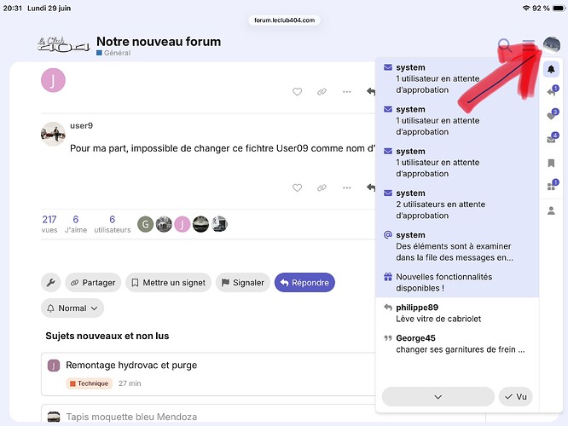Open the Normal notification level dropdown
Image resolution: width=568 pixels, height=426 pixels.
(x=72, y=308)
